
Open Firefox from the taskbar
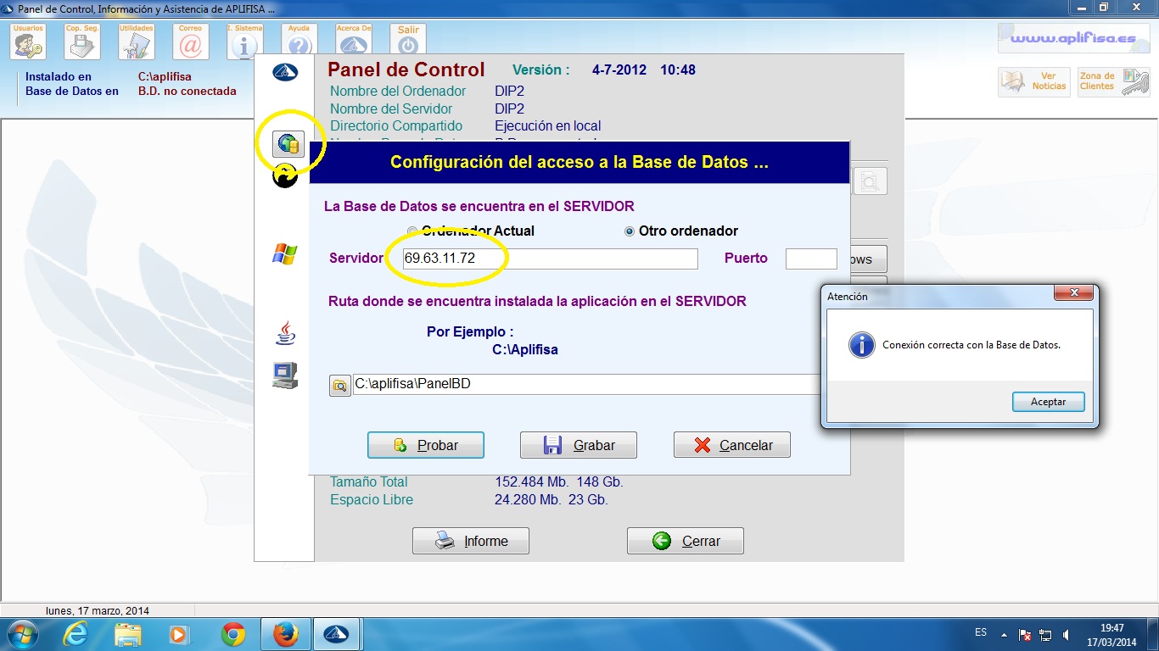click(x=286, y=634)
